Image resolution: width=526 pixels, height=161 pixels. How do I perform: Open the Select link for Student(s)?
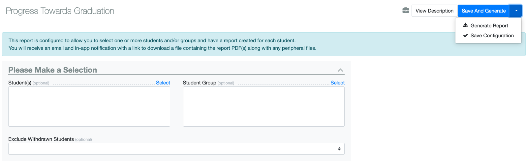pyautogui.click(x=163, y=83)
